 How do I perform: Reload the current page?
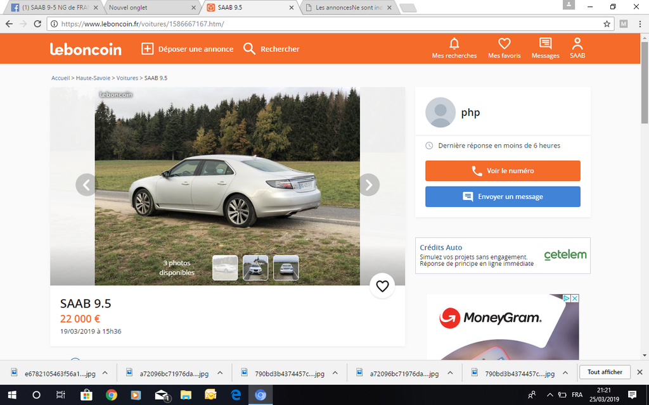[37, 24]
